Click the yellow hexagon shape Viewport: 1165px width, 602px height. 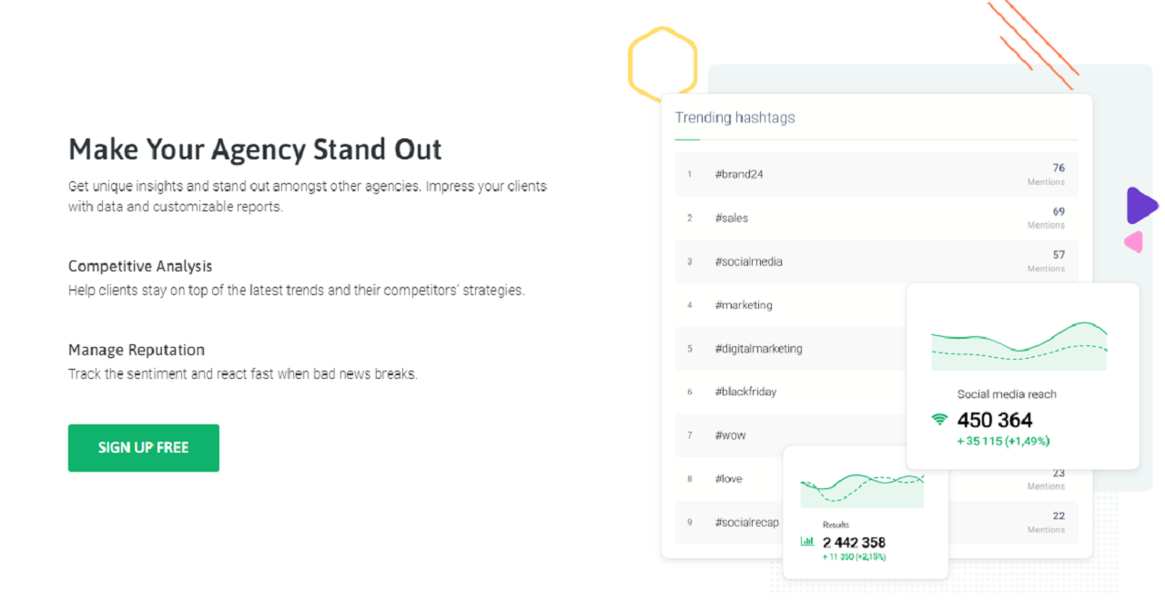tap(663, 62)
